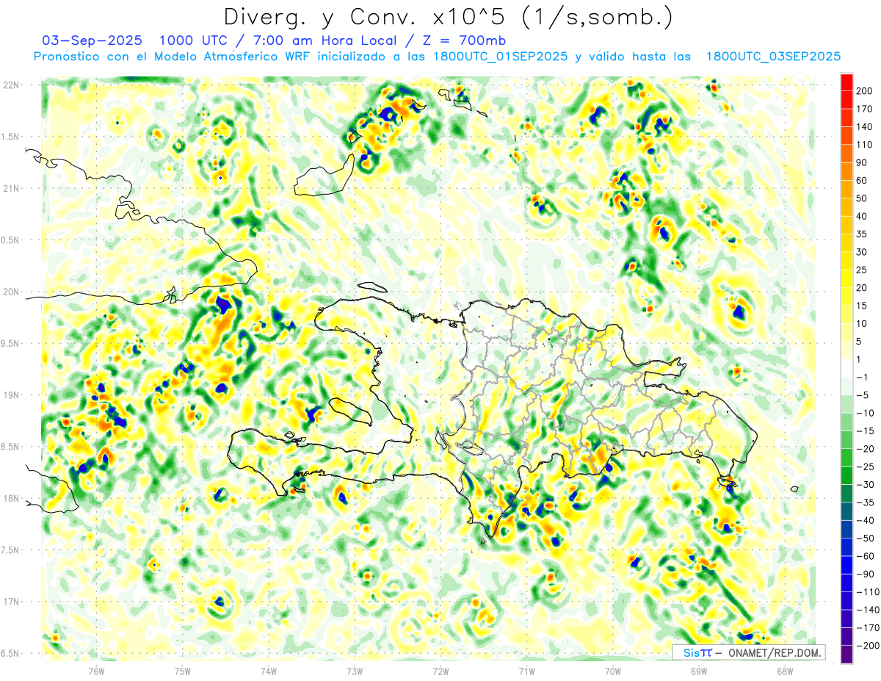Screen dimensions: 881x681
Task: Click the '1.5N' latitude axis label
Action: point(11,137)
